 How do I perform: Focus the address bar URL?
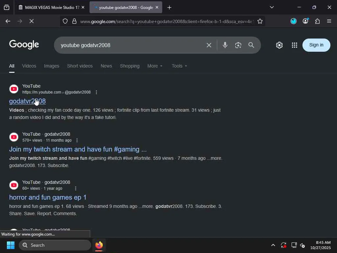(166, 21)
